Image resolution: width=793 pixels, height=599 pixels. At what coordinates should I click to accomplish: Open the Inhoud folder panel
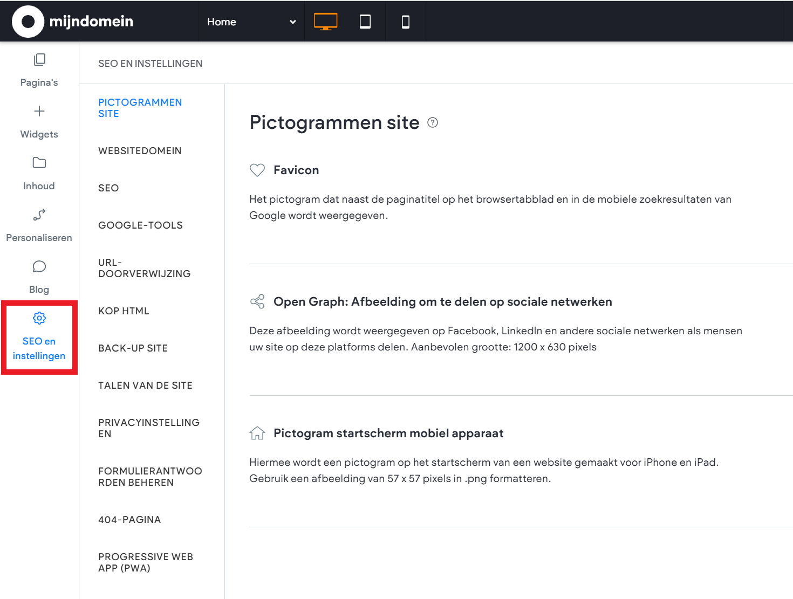pos(39,174)
